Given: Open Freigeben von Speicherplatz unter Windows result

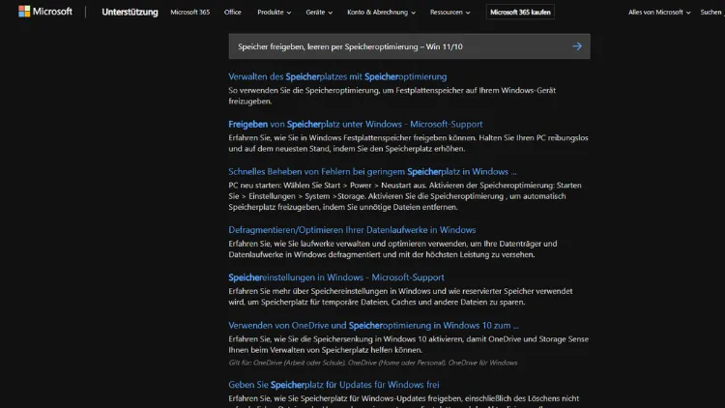Looking at the screenshot, I should click(355, 124).
